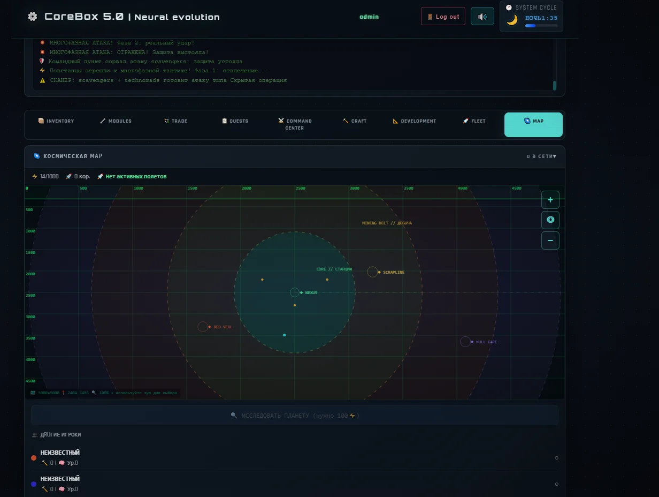Switch to the Craft tab
The height and width of the screenshot is (497, 659).
pyautogui.click(x=355, y=121)
